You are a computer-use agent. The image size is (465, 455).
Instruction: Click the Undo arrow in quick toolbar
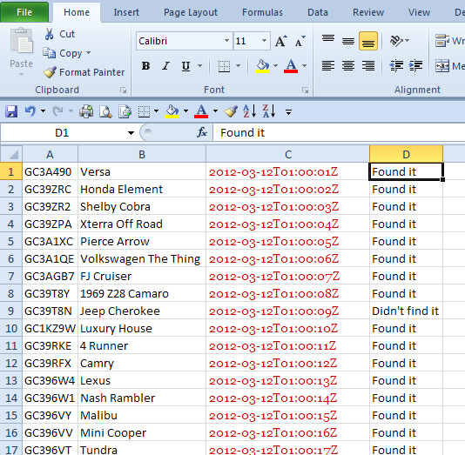[x=30, y=111]
